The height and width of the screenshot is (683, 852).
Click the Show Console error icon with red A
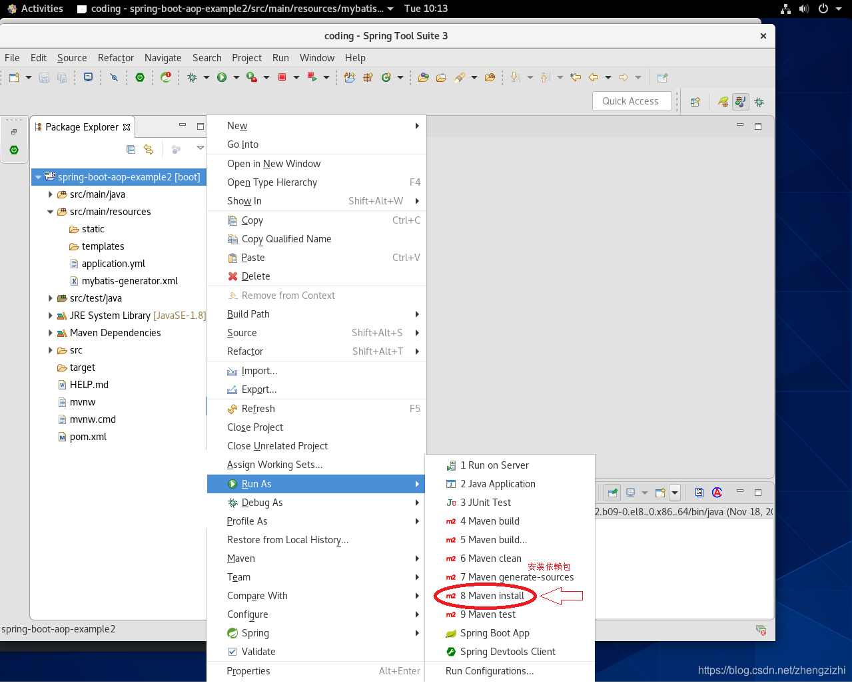717,493
